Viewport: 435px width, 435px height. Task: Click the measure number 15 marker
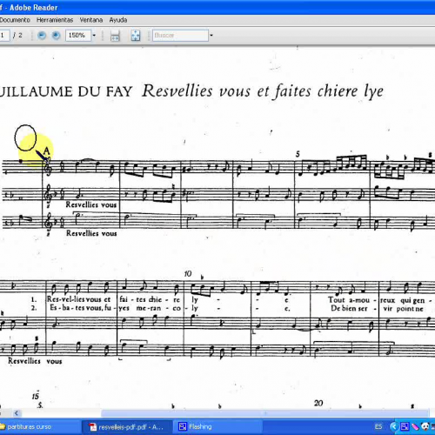pyautogui.click(x=36, y=396)
